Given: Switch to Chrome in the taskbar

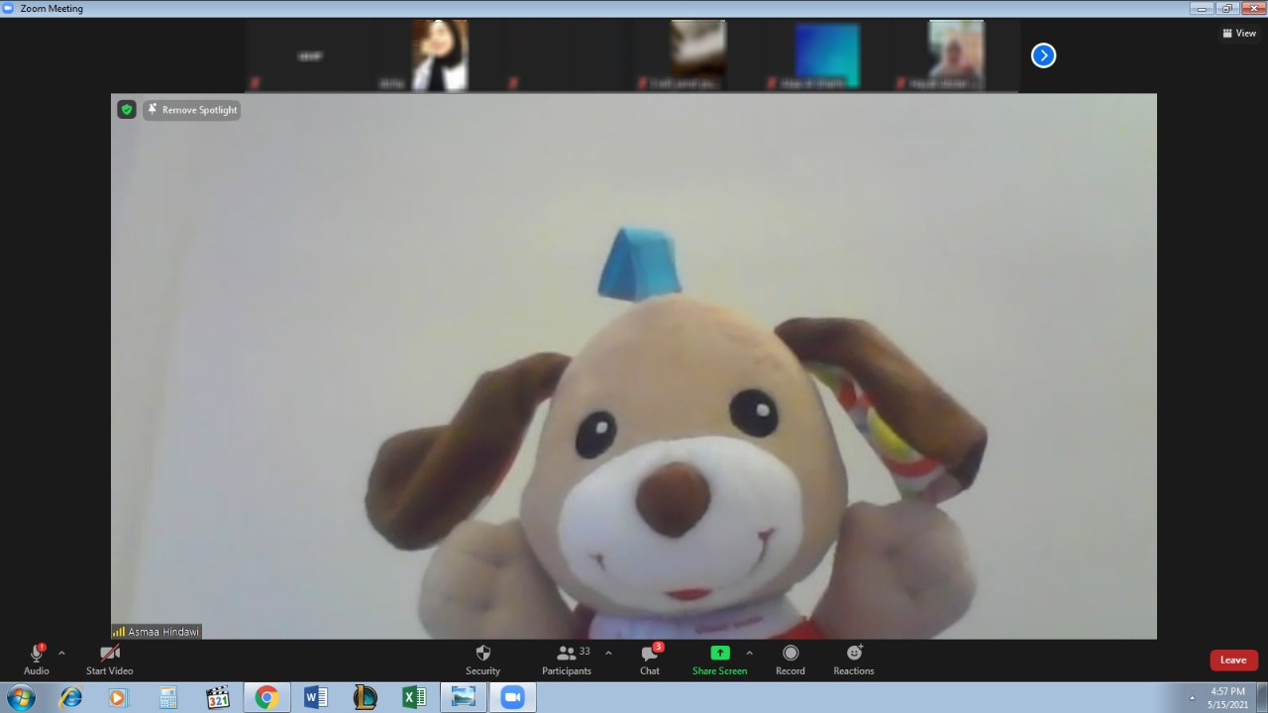Looking at the screenshot, I should (265, 697).
